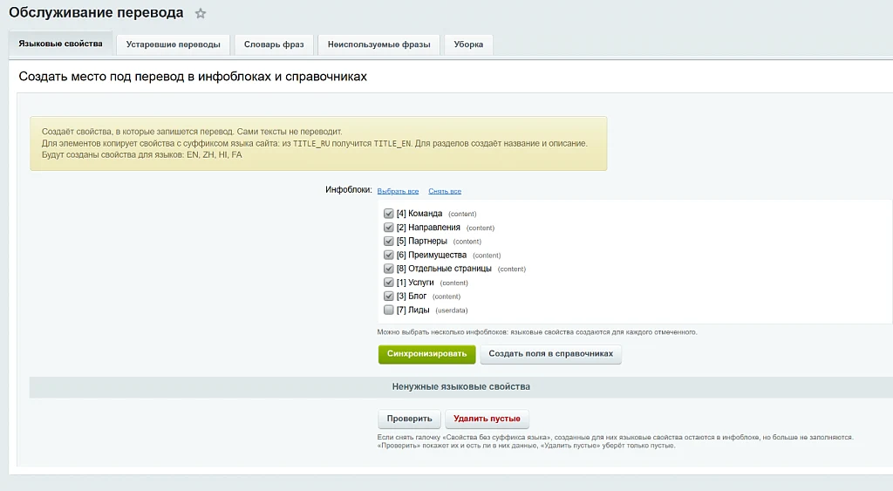893x491 pixels.
Task: Toggle the [6] Преимущества checkbox
Action: click(x=388, y=255)
